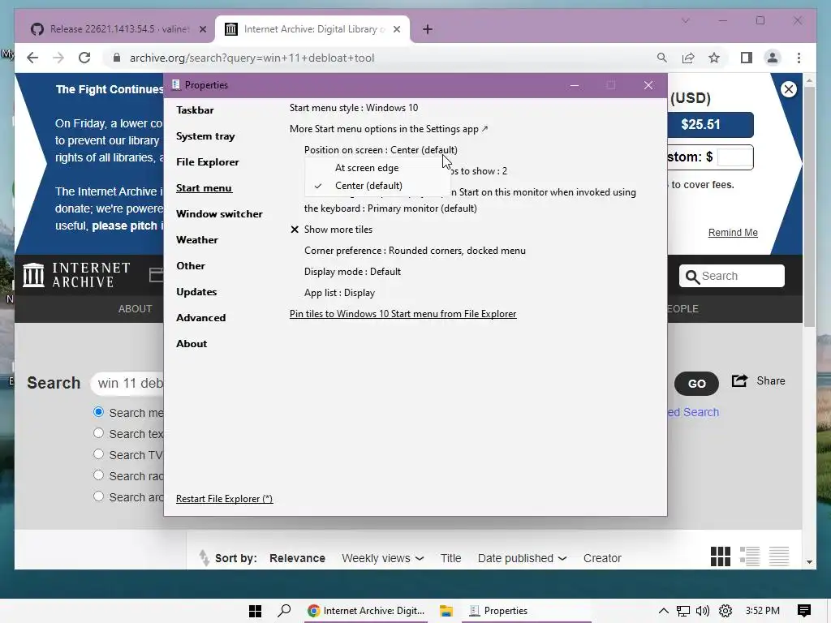This screenshot has height=623, width=831.
Task: Open the Updates section
Action: click(196, 292)
